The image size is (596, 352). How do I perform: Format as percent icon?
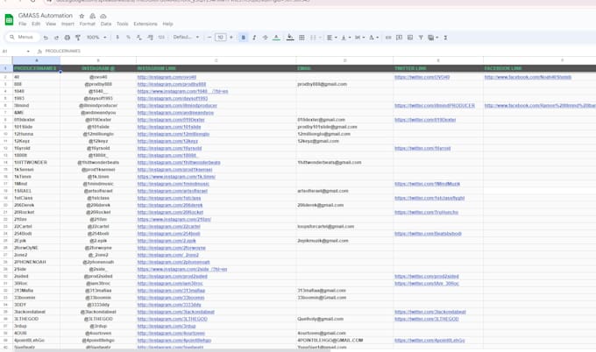pos(128,37)
